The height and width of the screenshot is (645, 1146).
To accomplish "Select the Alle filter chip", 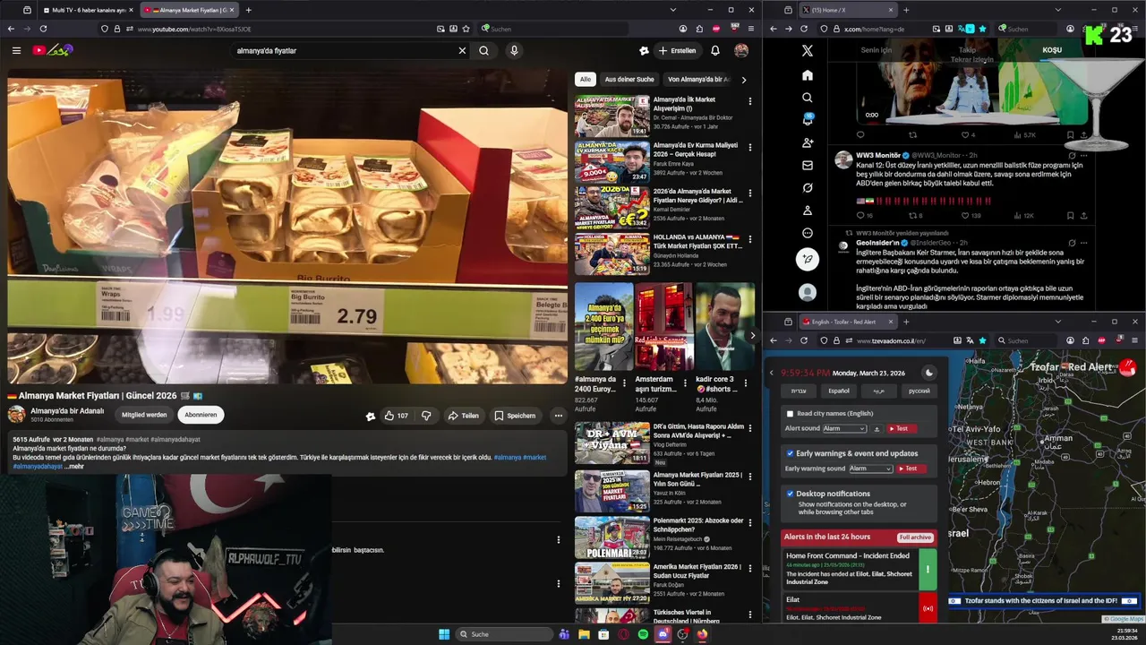I will coord(586,80).
